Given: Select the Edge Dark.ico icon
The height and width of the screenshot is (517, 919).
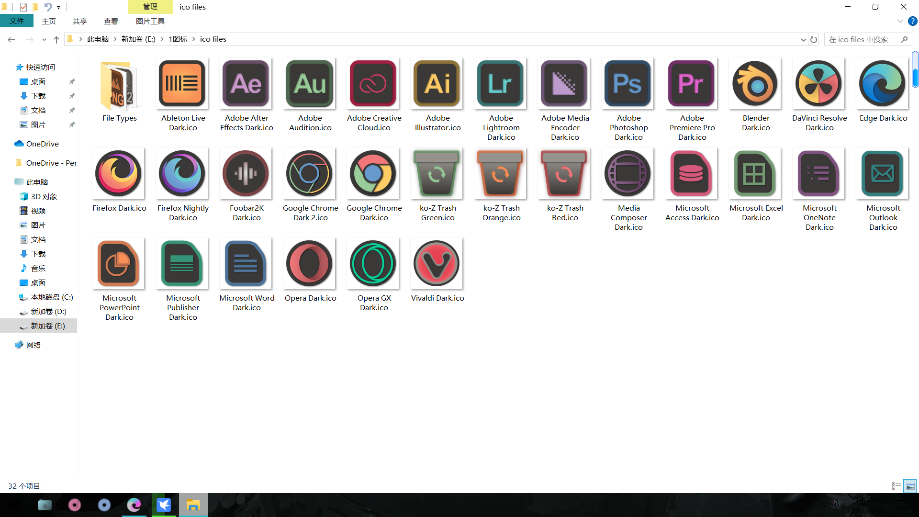Looking at the screenshot, I should point(883,84).
